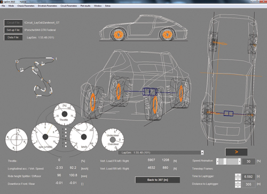Open the Window menu

point(98,6)
